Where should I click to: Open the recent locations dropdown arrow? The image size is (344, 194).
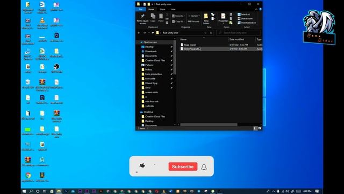tap(149, 33)
